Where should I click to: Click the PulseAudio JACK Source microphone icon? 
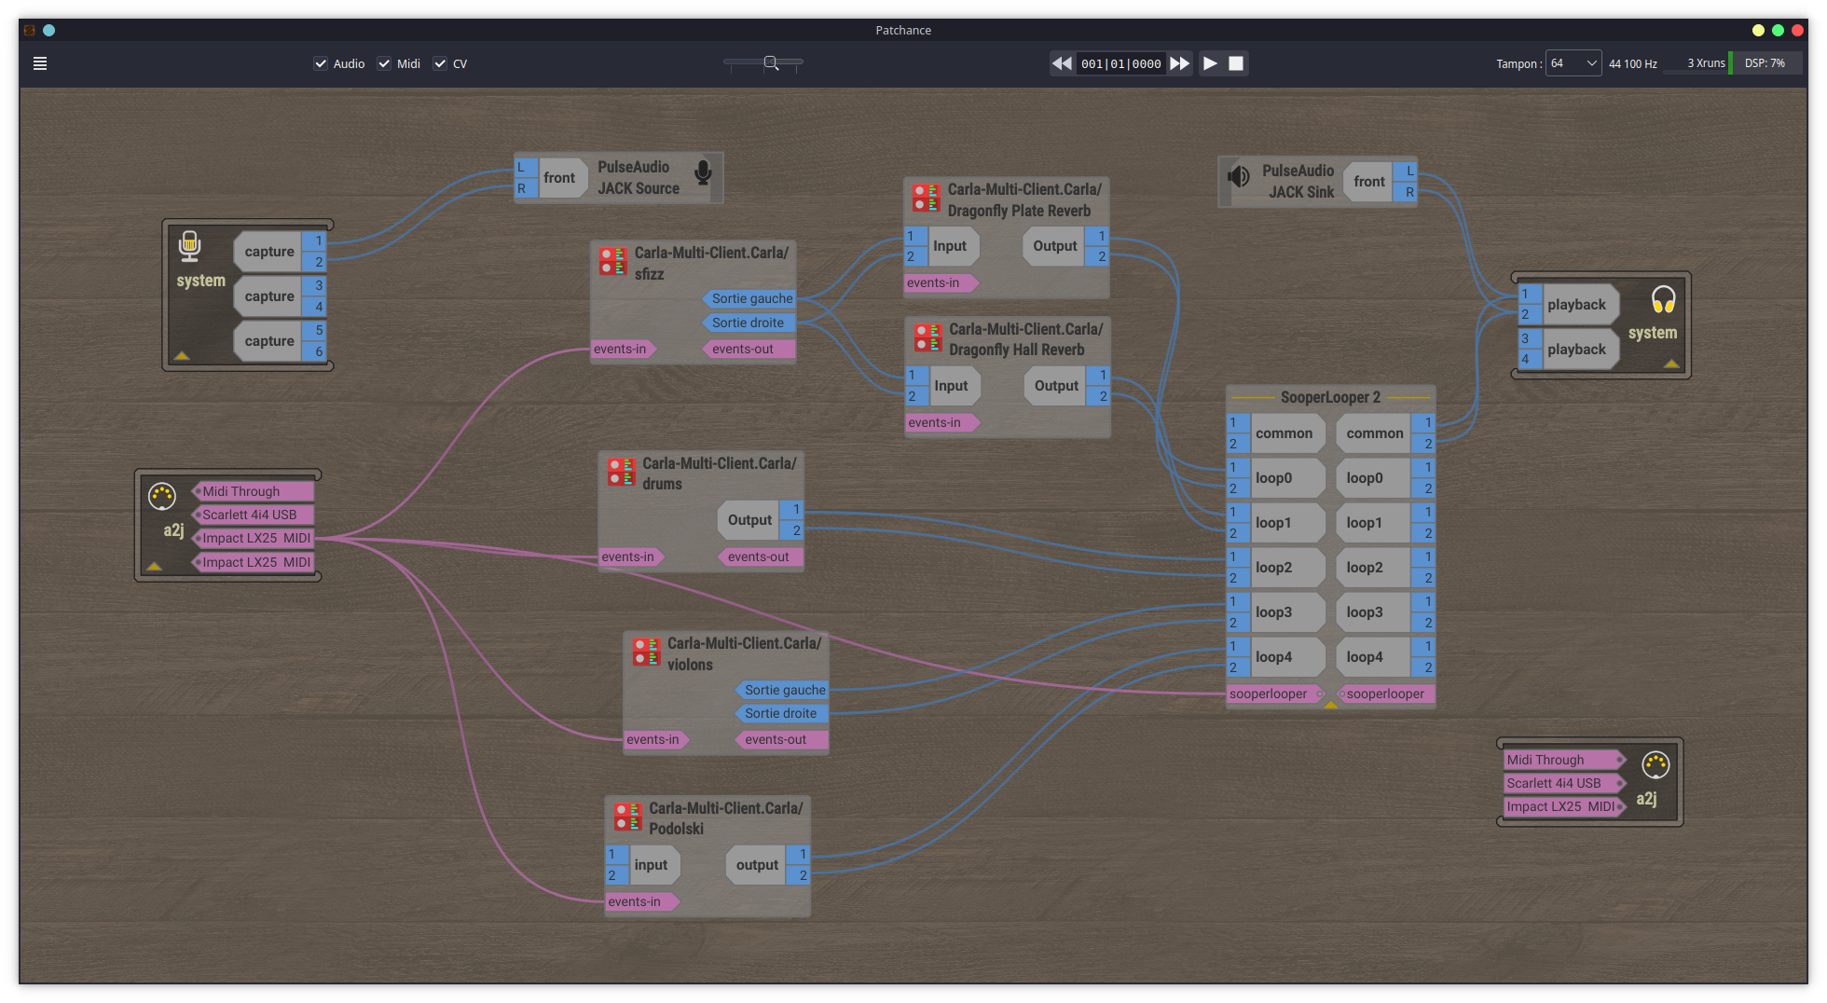703,172
